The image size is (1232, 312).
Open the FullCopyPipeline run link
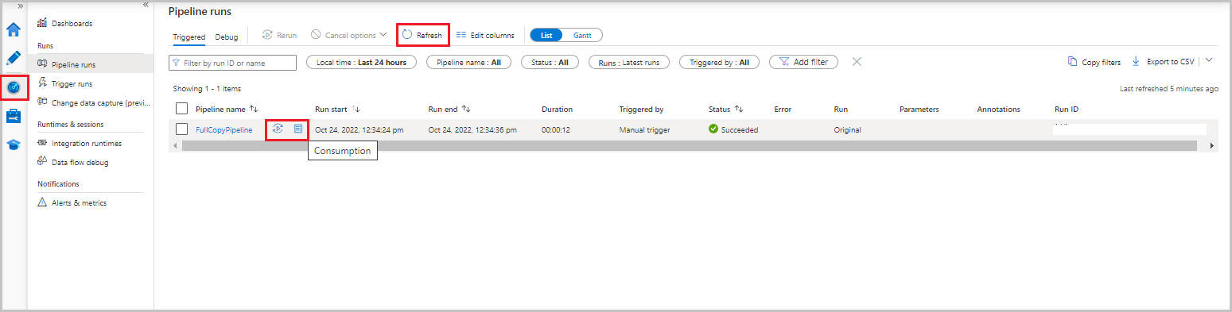224,129
